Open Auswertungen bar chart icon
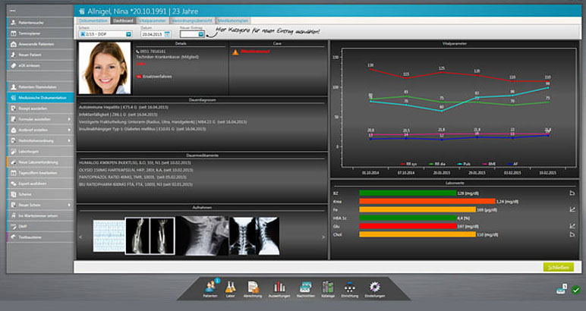Screen dimensions: 586x311 tap(279, 287)
